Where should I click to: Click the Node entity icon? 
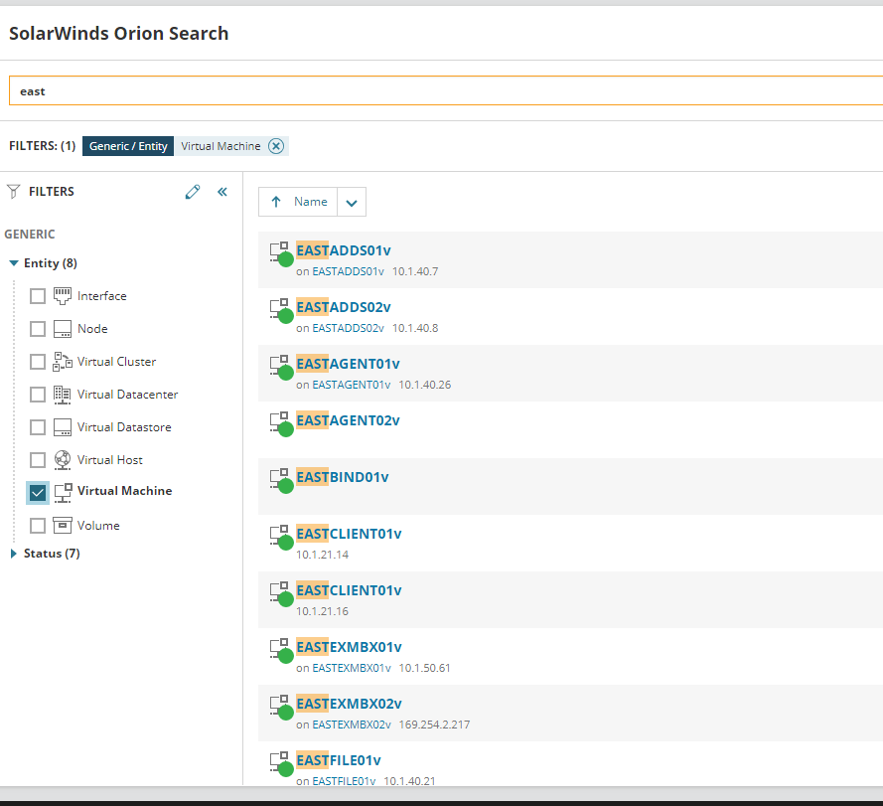(x=63, y=329)
